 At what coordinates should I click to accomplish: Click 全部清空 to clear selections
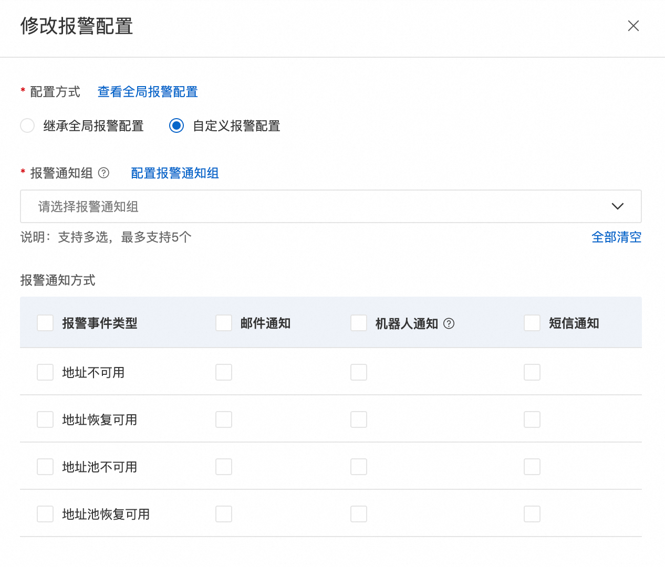pyautogui.click(x=616, y=237)
